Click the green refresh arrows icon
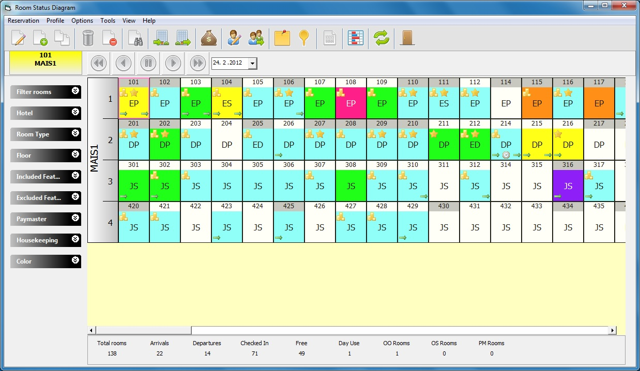The height and width of the screenshot is (371, 640). [382, 38]
